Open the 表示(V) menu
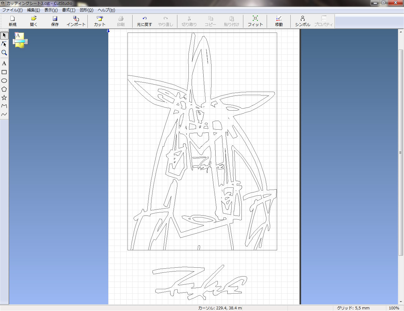The height and width of the screenshot is (311, 404). pyautogui.click(x=51, y=10)
